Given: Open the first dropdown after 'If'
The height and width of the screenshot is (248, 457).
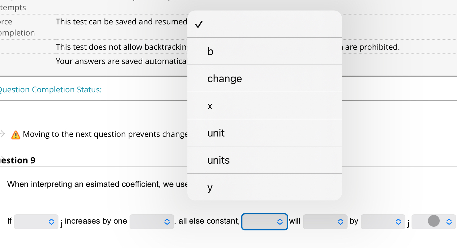Looking at the screenshot, I should [36, 221].
